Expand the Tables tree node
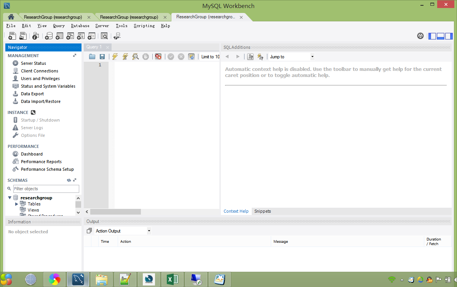 click(16, 204)
